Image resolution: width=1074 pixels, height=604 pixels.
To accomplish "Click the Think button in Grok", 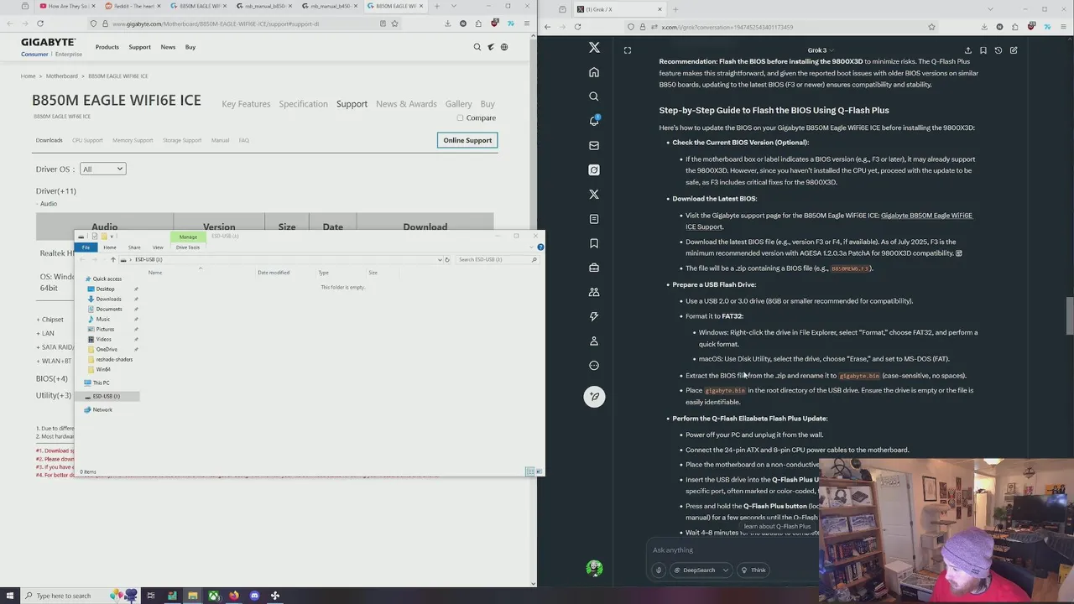I will coord(753,570).
